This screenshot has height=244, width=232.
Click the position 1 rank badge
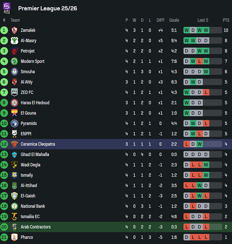4,30
